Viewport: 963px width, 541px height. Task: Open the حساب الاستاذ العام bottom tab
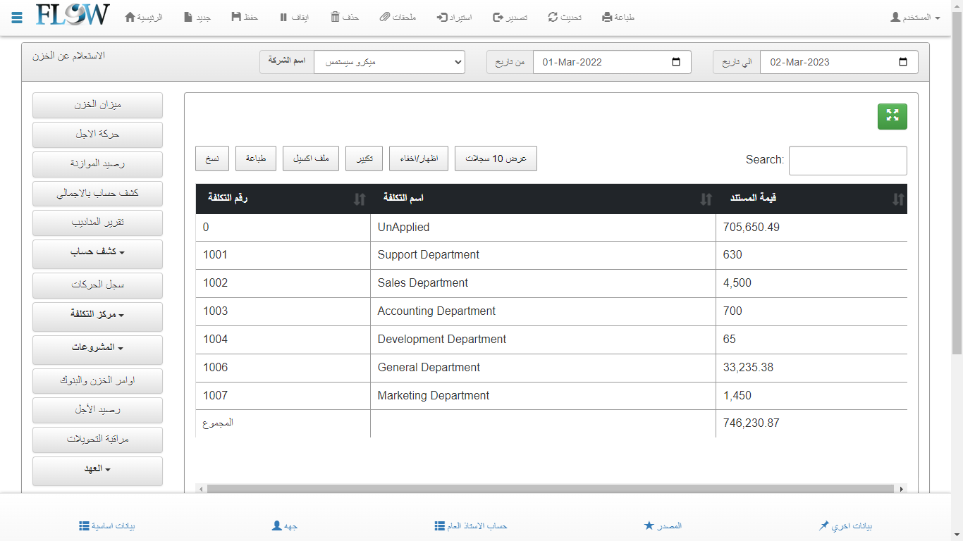tap(470, 526)
